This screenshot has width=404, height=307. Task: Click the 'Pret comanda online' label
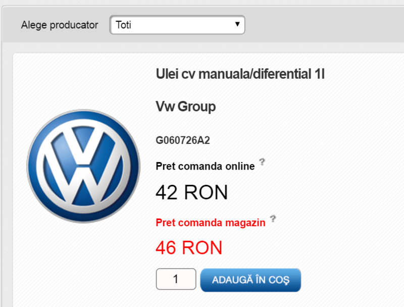(x=206, y=167)
